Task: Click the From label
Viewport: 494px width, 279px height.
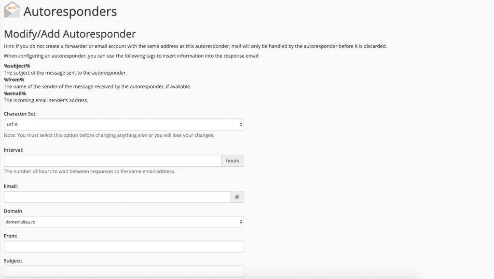Action: coord(11,236)
